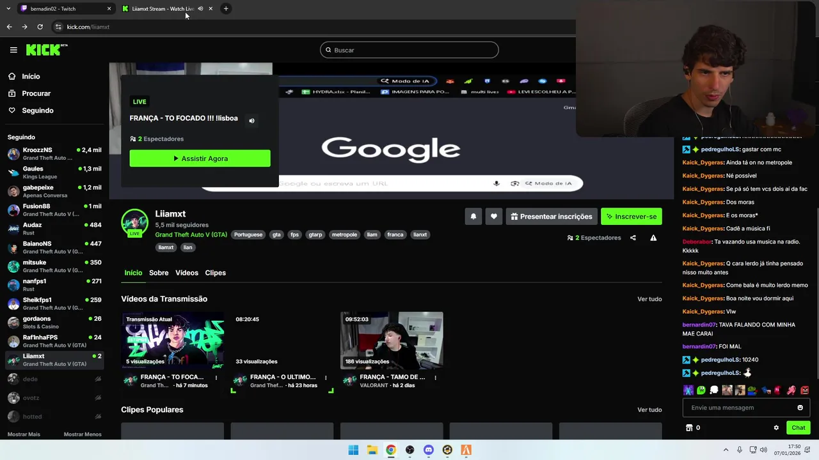Report the channel with warning icon
Image resolution: width=819 pixels, height=460 pixels.
pos(653,238)
